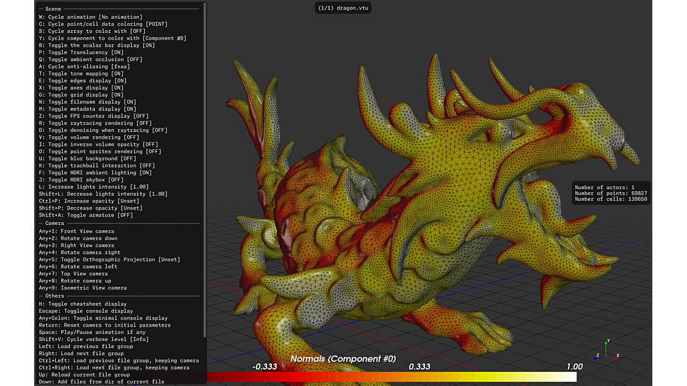Click Reset camera to initial parameters
687x386 pixels.
pos(105,325)
